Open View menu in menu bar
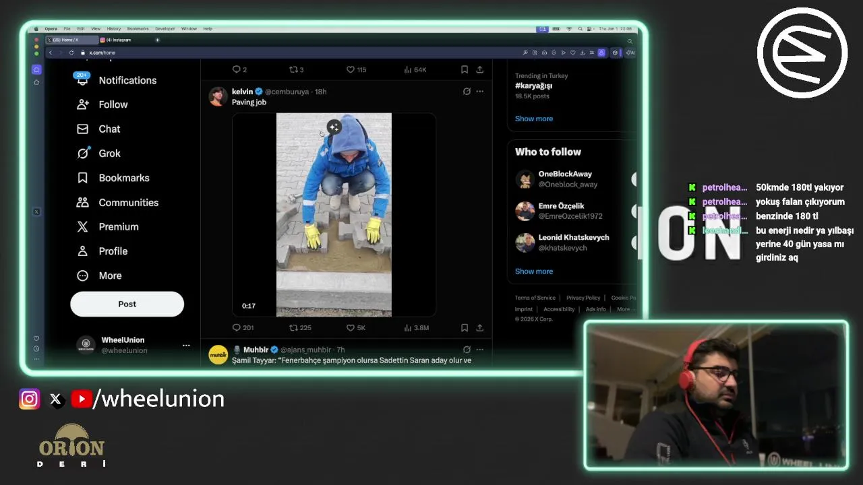 [96, 29]
